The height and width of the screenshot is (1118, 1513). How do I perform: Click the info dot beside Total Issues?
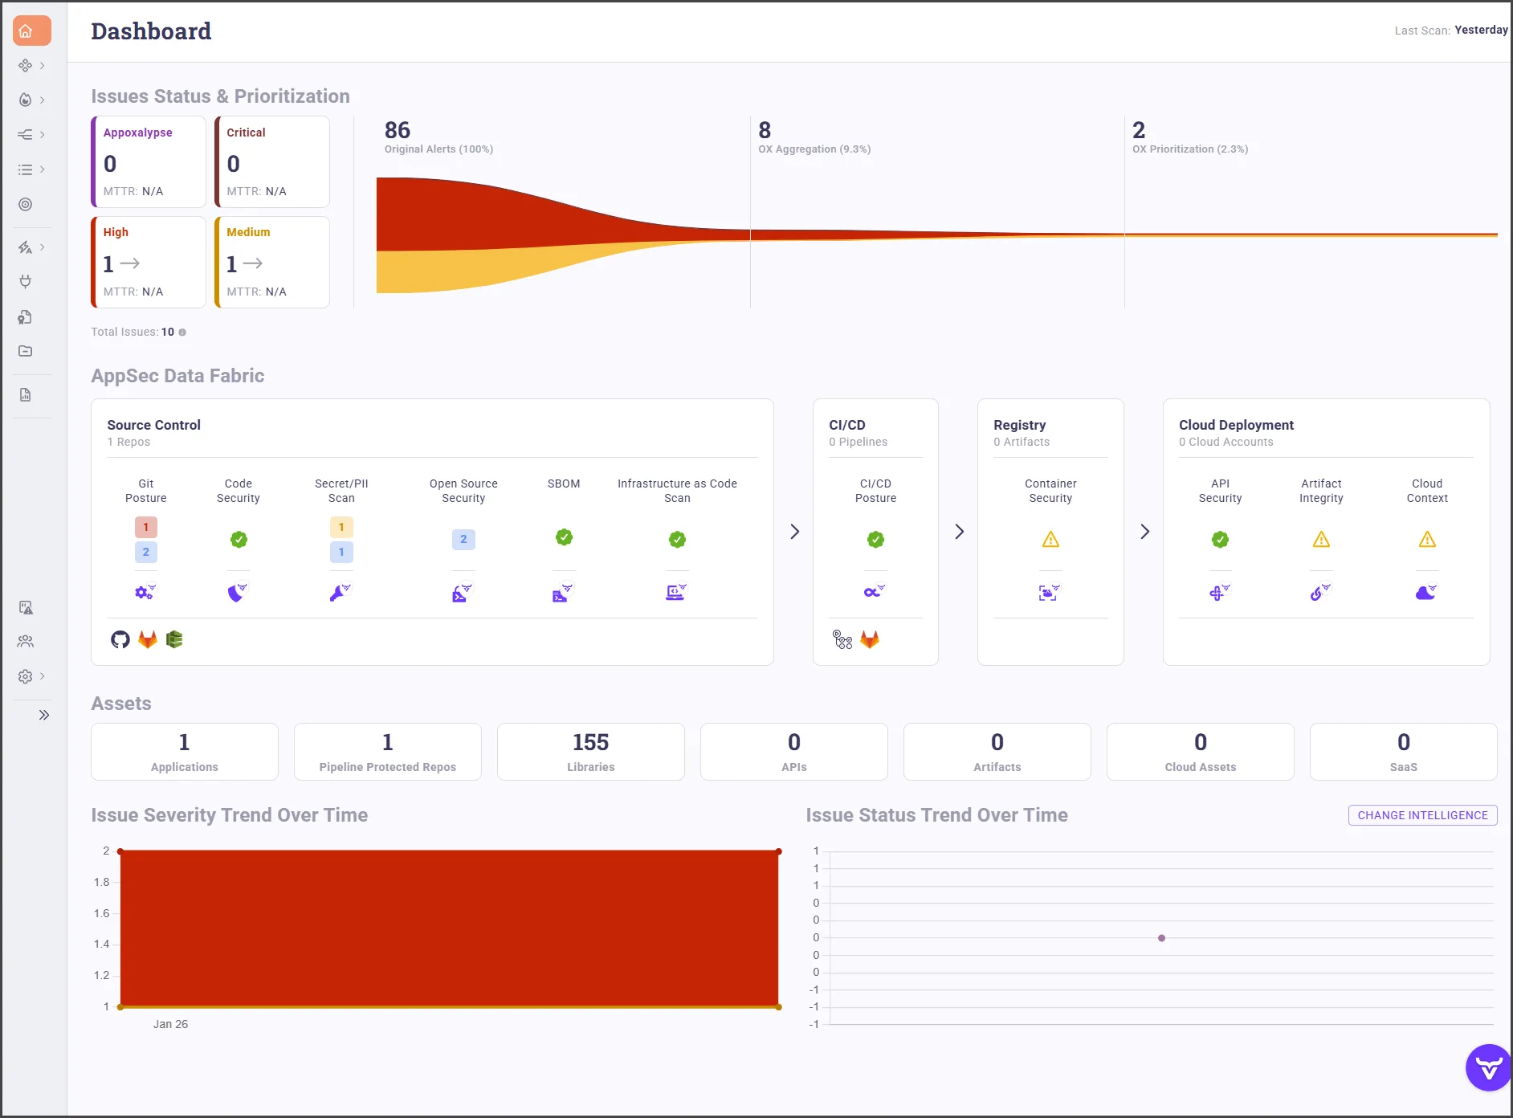coord(182,333)
